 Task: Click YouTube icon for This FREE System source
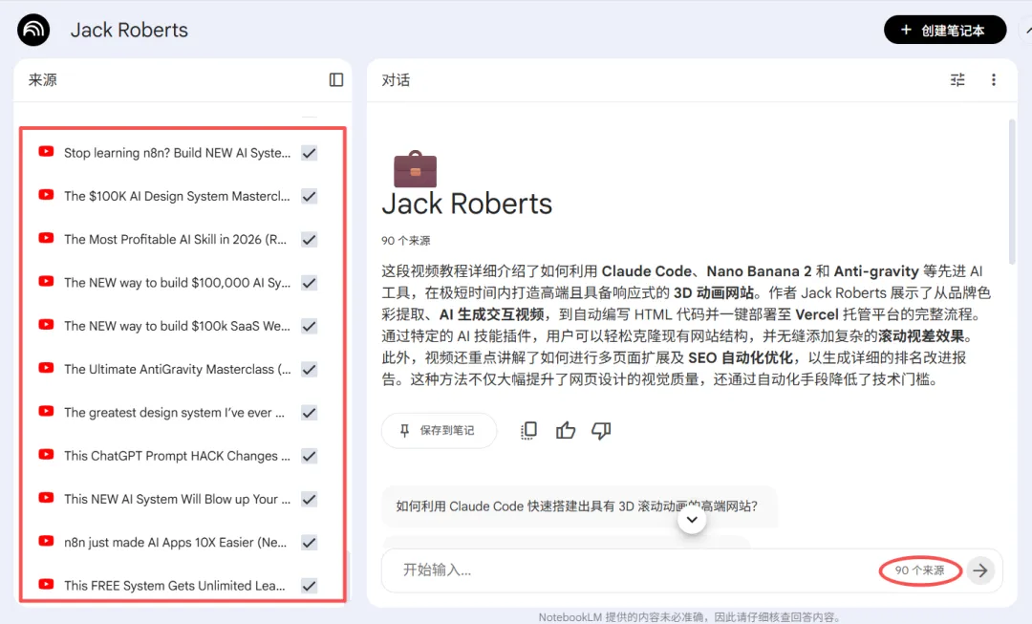(x=46, y=585)
